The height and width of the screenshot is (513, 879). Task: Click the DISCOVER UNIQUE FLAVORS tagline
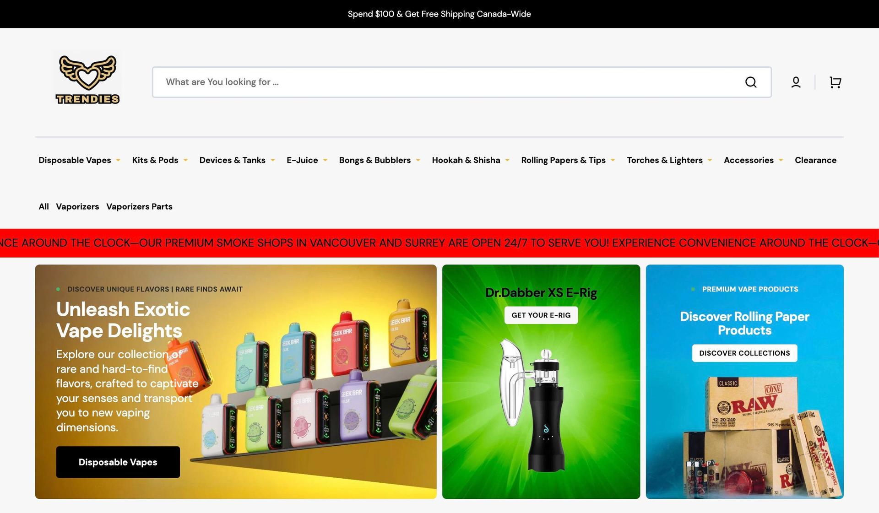155,289
